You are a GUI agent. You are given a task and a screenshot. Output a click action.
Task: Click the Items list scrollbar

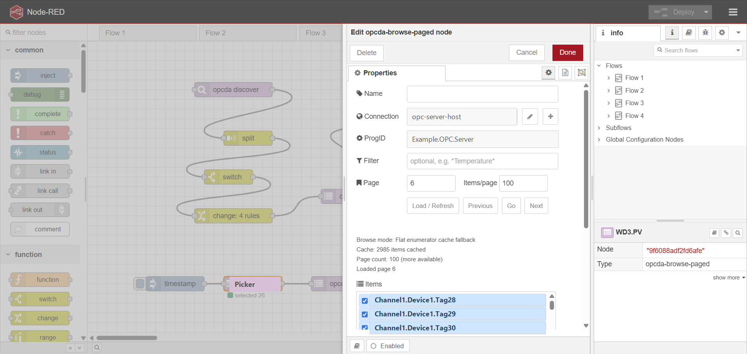[552, 305]
